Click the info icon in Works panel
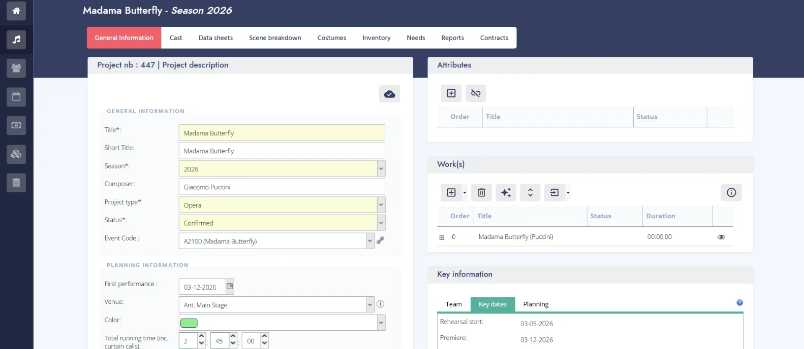The width and height of the screenshot is (804, 349). [731, 193]
